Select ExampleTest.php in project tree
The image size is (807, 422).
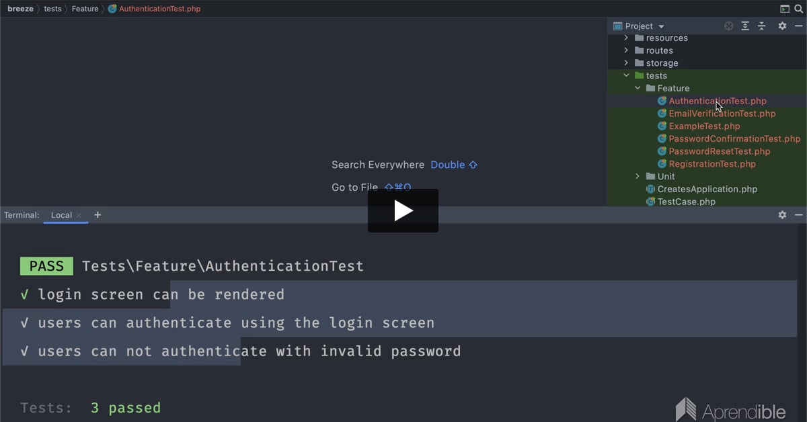tap(704, 126)
